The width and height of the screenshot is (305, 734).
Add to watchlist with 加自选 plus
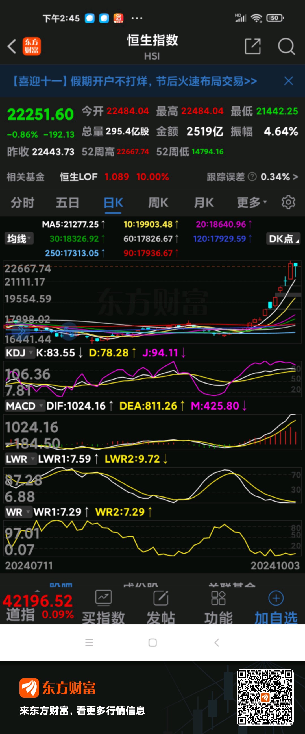(276, 598)
